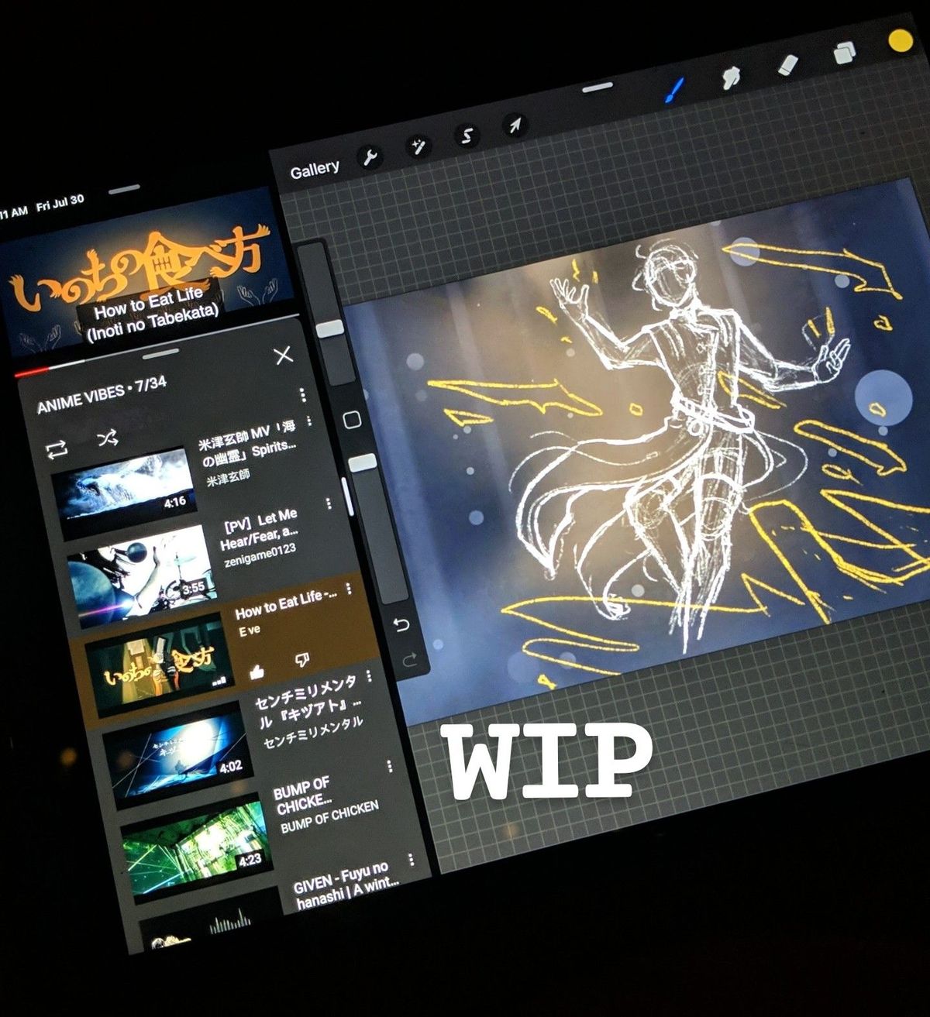930x1017 pixels.
Task: Toggle playlist loop
Action: coord(57,449)
